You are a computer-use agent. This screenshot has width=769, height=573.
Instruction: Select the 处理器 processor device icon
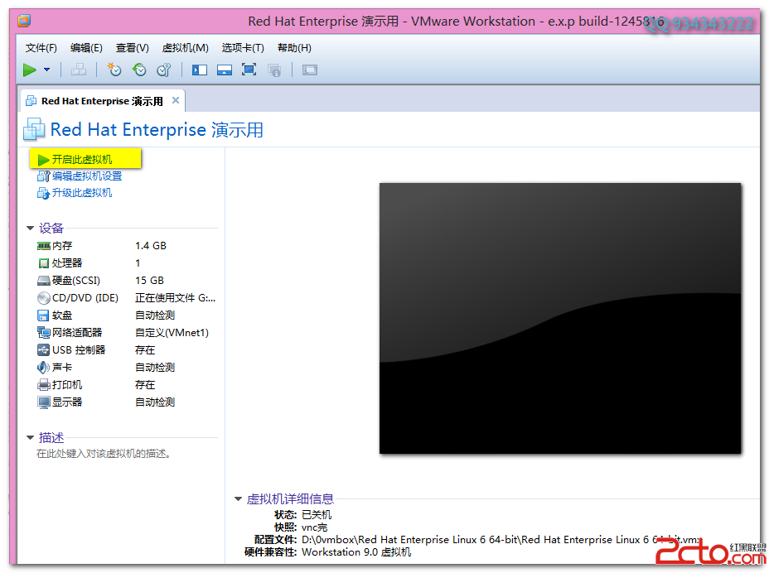pos(44,263)
